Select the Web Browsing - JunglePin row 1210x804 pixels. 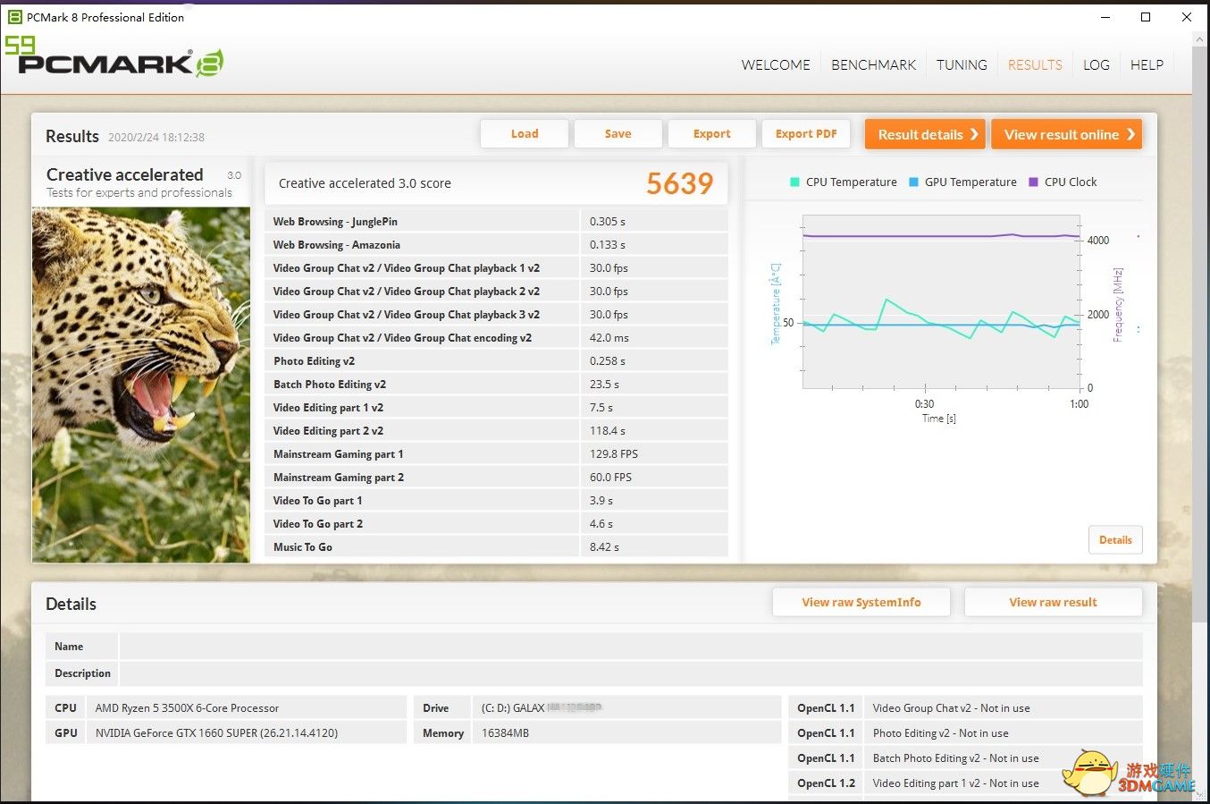coord(496,221)
